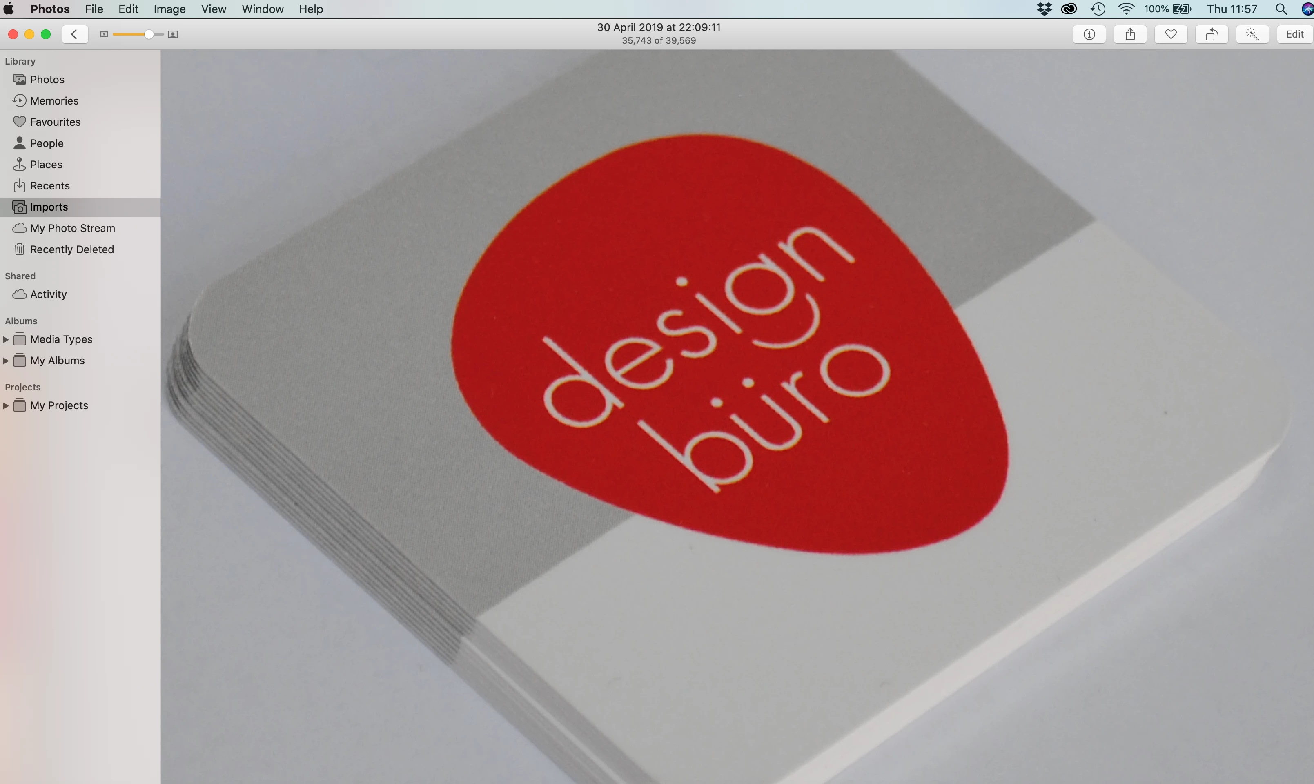Open the View menu
This screenshot has height=784, width=1314.
[x=214, y=9]
